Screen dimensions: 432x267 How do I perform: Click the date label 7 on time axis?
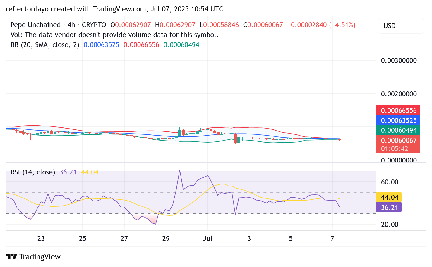[x=332, y=239]
